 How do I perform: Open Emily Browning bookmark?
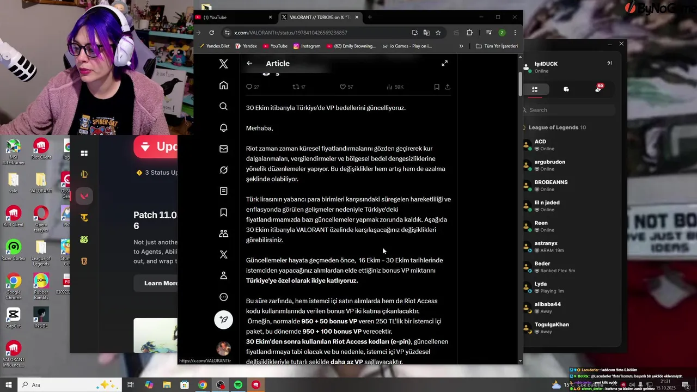[351, 46]
